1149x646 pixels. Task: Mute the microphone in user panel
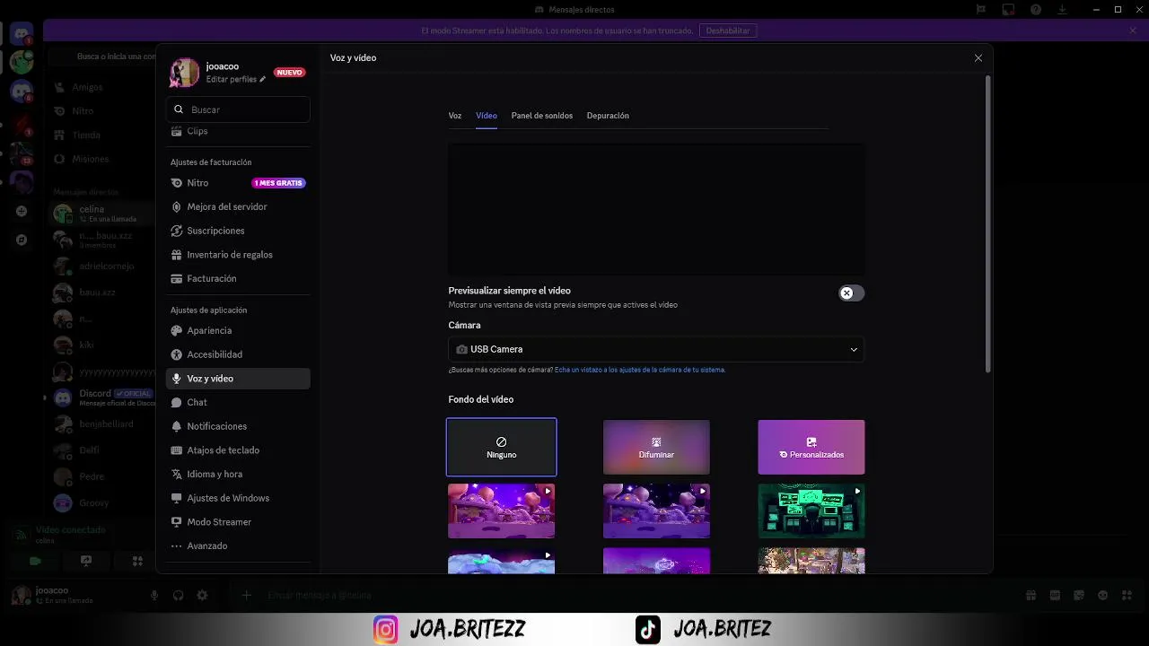[154, 595]
